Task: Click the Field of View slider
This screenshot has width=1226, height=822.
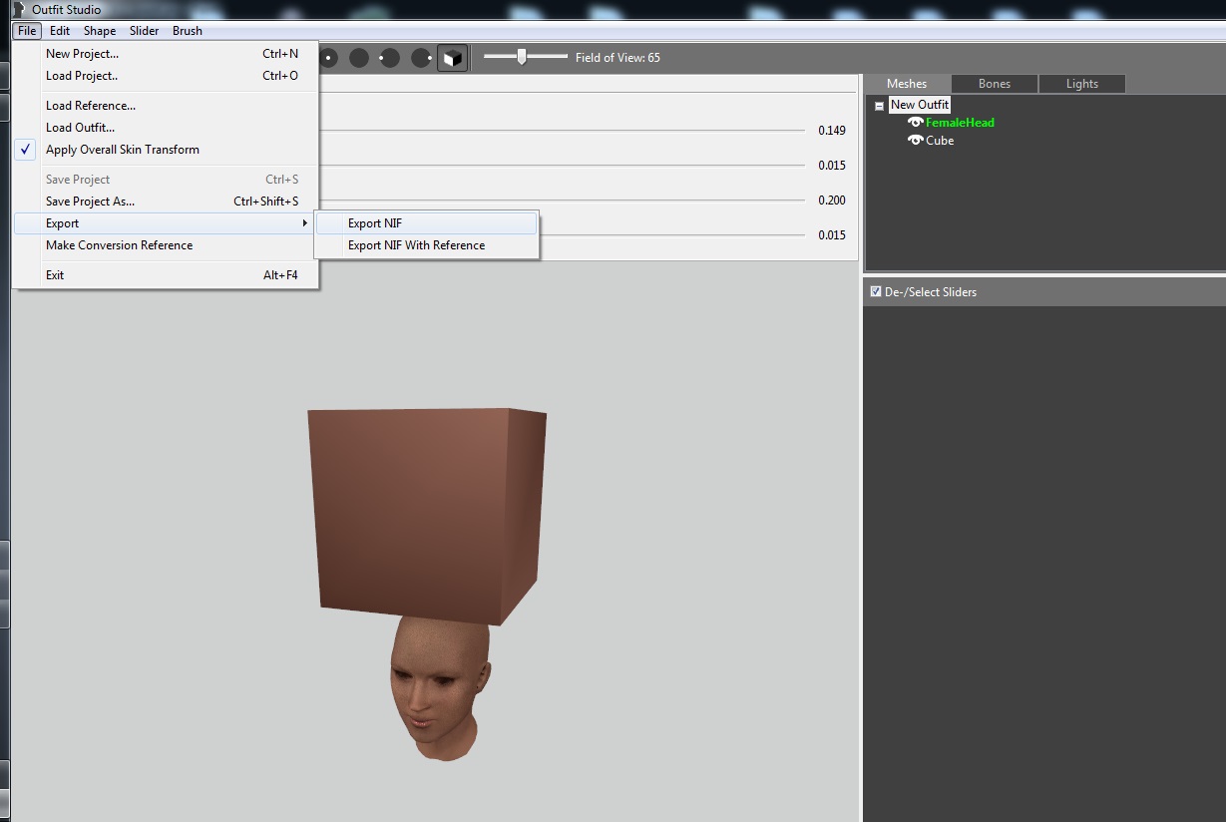Action: [x=526, y=57]
